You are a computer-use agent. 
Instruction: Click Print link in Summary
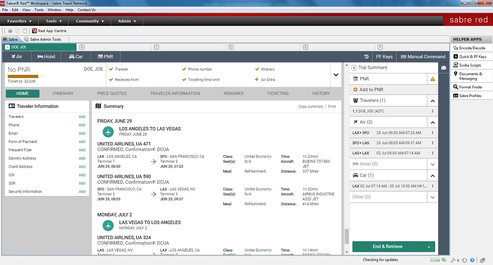(x=332, y=106)
